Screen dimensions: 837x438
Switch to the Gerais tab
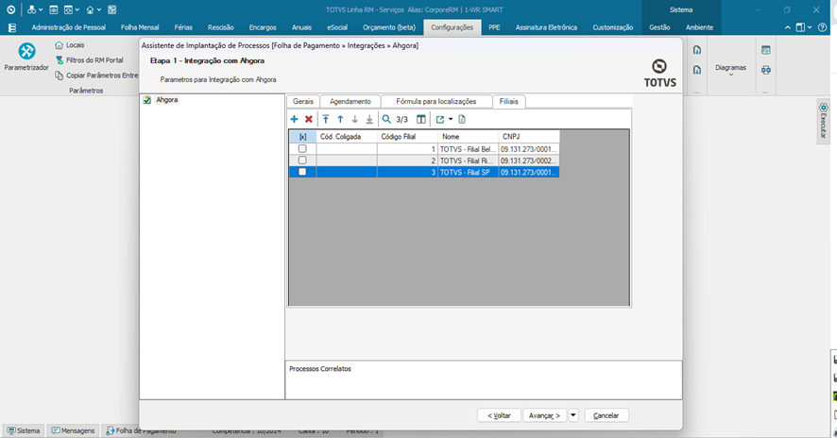[x=303, y=101]
